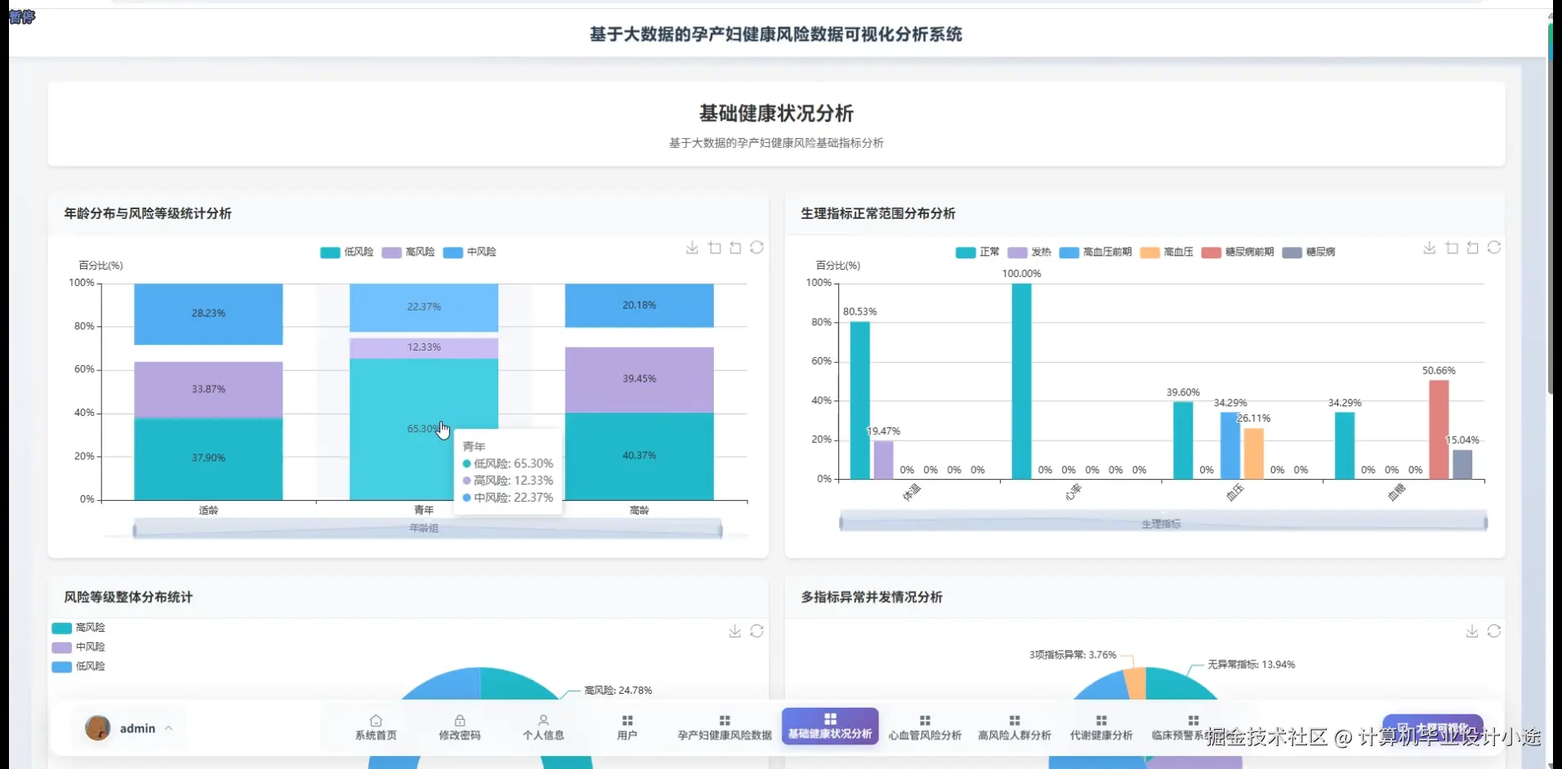Go to 系统首页 in bottom navigation
The width and height of the screenshot is (1562, 769).
tap(376, 727)
